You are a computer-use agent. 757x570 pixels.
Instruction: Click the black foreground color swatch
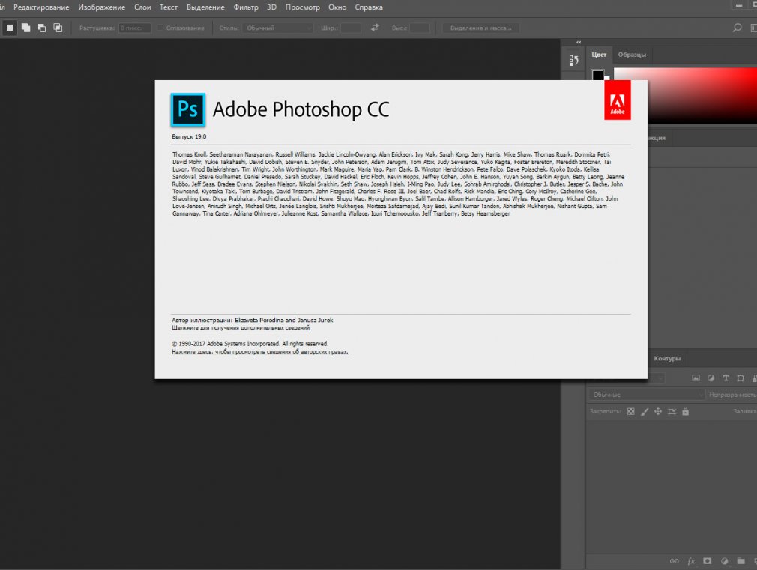click(597, 75)
